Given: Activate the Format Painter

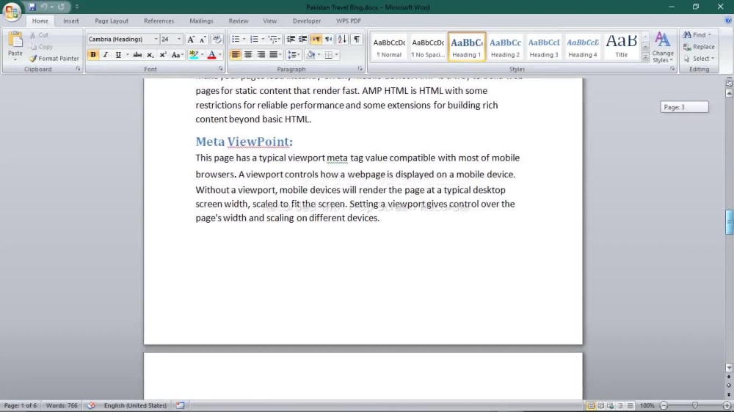Looking at the screenshot, I should (x=54, y=59).
